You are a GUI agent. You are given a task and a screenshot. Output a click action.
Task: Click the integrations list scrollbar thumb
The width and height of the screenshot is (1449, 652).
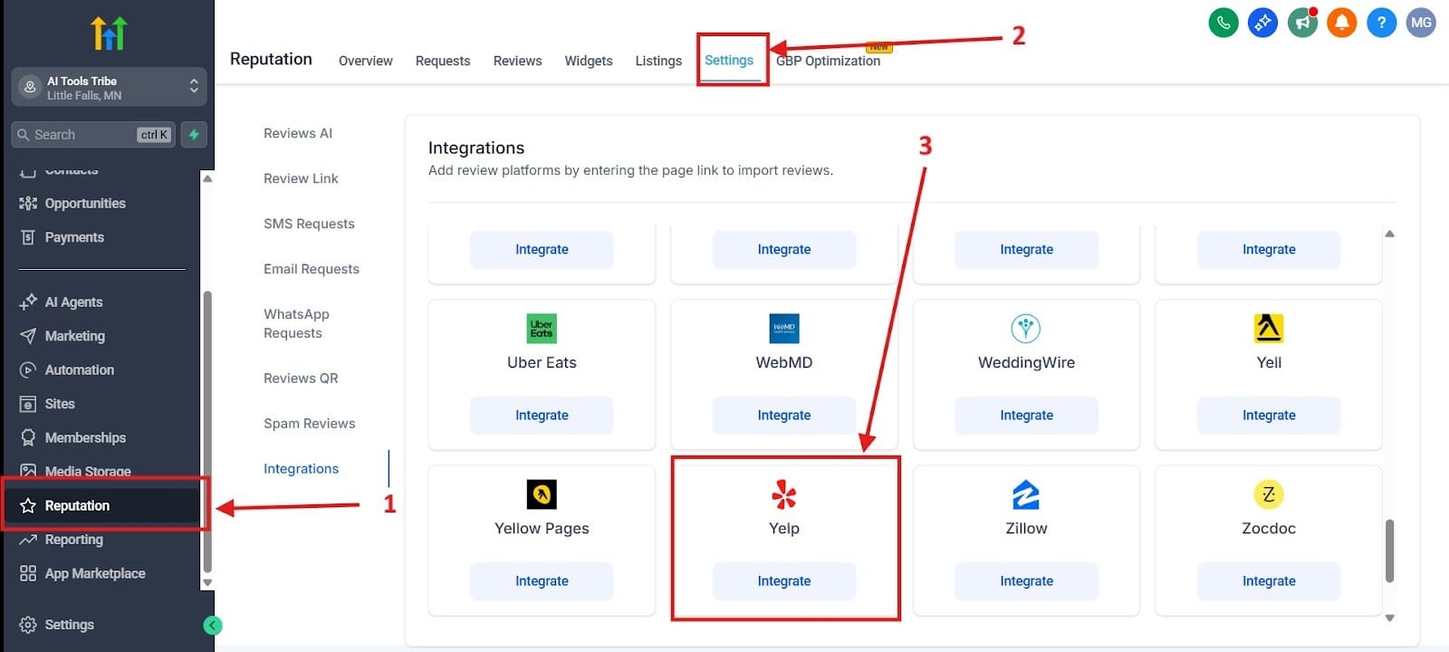coord(1389,551)
